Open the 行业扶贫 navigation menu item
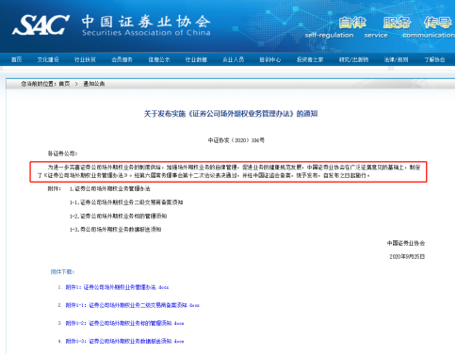456x354 pixels. (x=85, y=59)
